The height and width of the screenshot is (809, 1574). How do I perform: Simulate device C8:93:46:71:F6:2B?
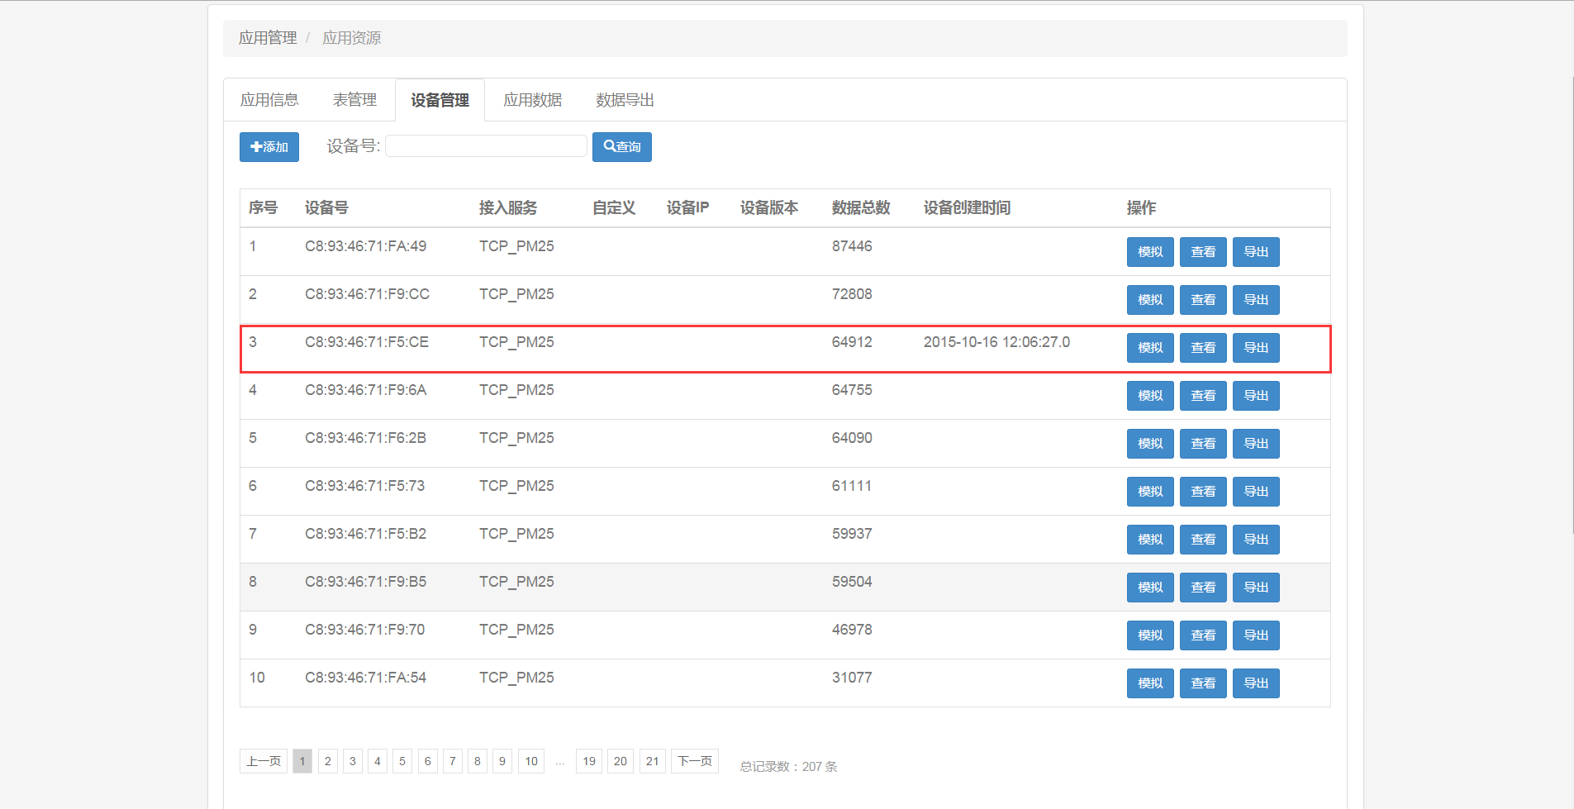pos(1149,444)
